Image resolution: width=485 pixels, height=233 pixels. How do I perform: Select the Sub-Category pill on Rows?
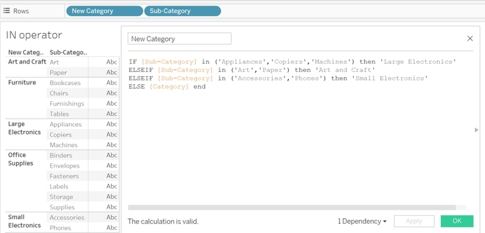182,11
